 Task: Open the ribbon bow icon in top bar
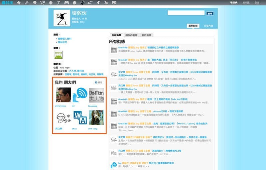[43, 3]
